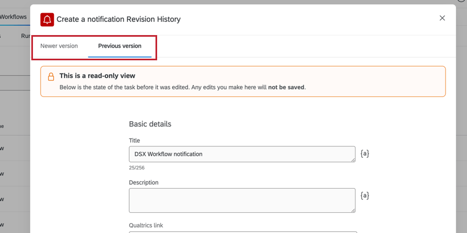Click the 25/256 character counter
Viewport: 467px width, 233px height.
click(x=137, y=168)
